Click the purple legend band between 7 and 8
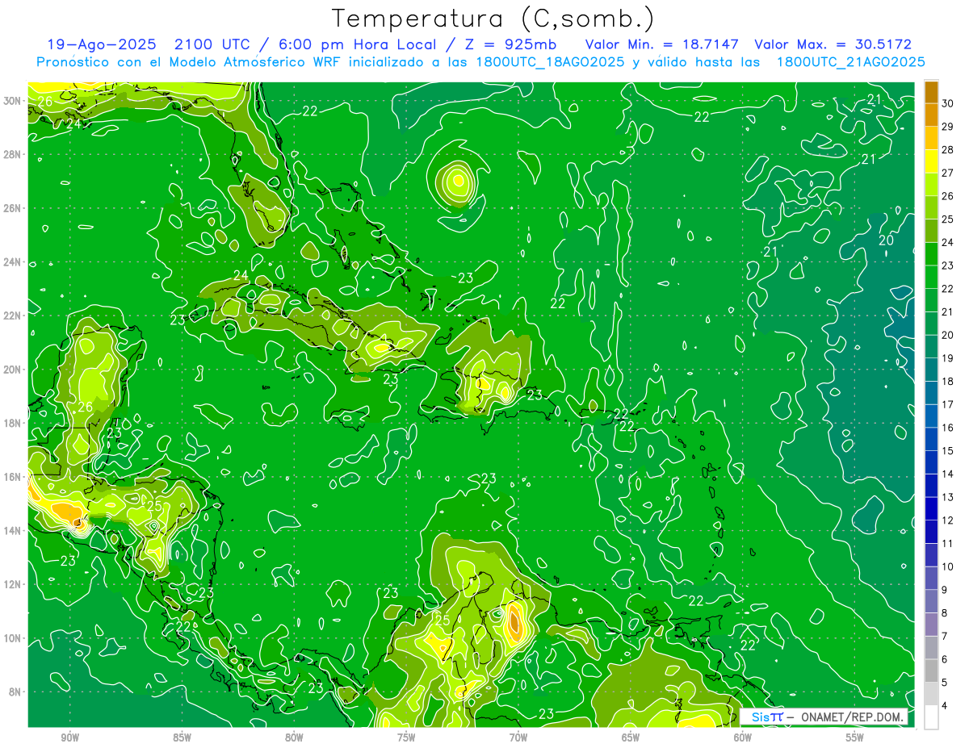The width and height of the screenshot is (969, 748). pyautogui.click(x=931, y=625)
